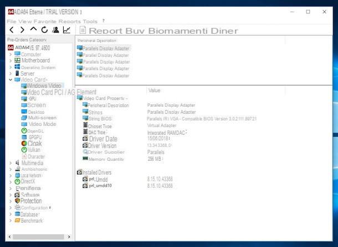
Task: Maximize the AIDA64 window
Action: point(308,12)
